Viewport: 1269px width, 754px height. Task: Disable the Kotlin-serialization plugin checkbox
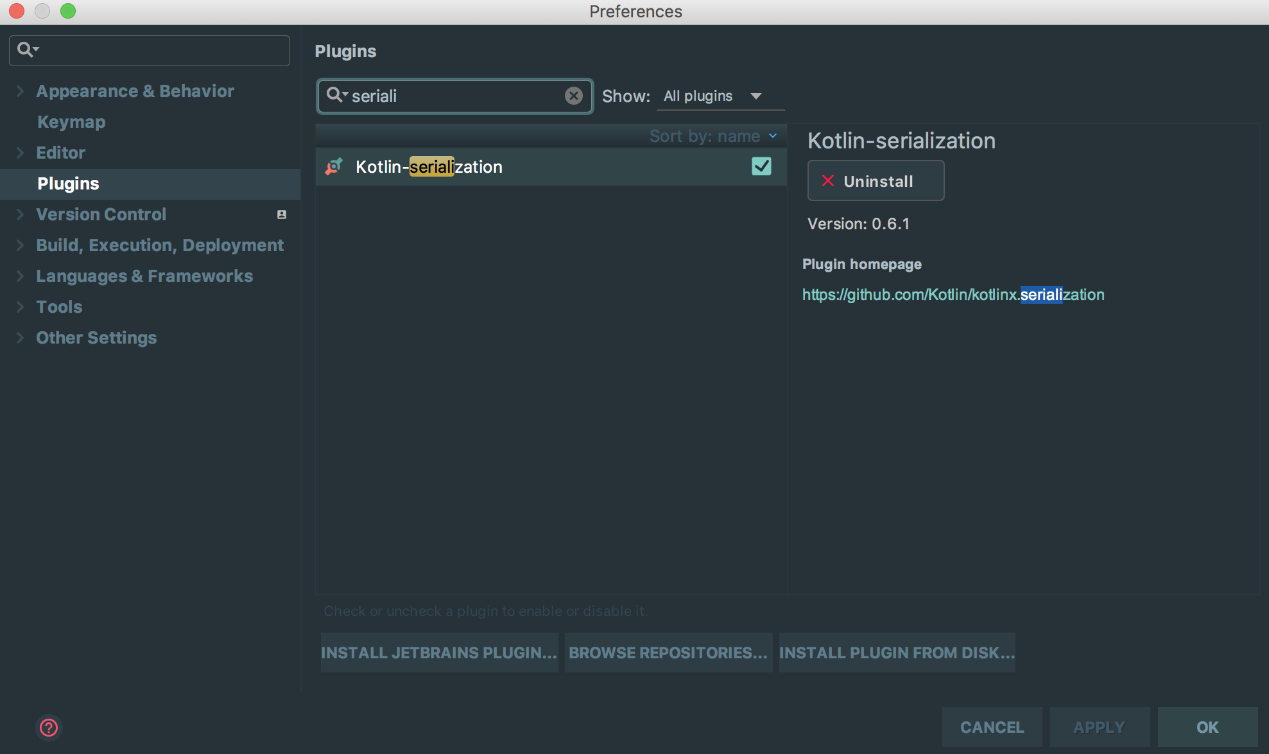[761, 166]
